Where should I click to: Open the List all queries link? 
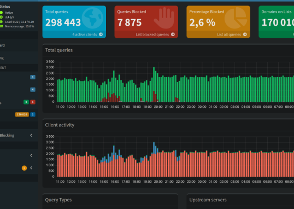point(229,34)
